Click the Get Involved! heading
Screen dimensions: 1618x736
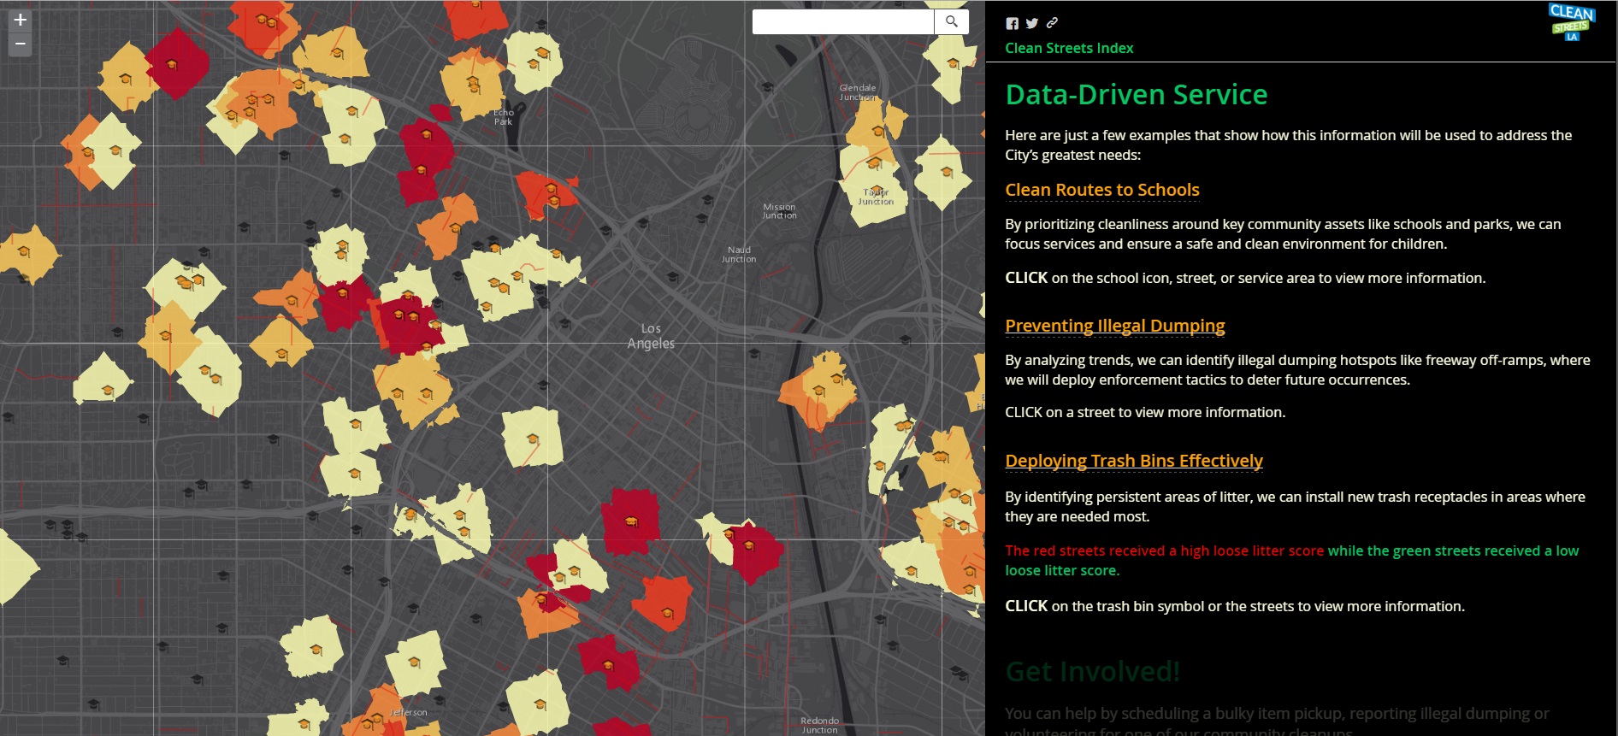tap(1092, 672)
